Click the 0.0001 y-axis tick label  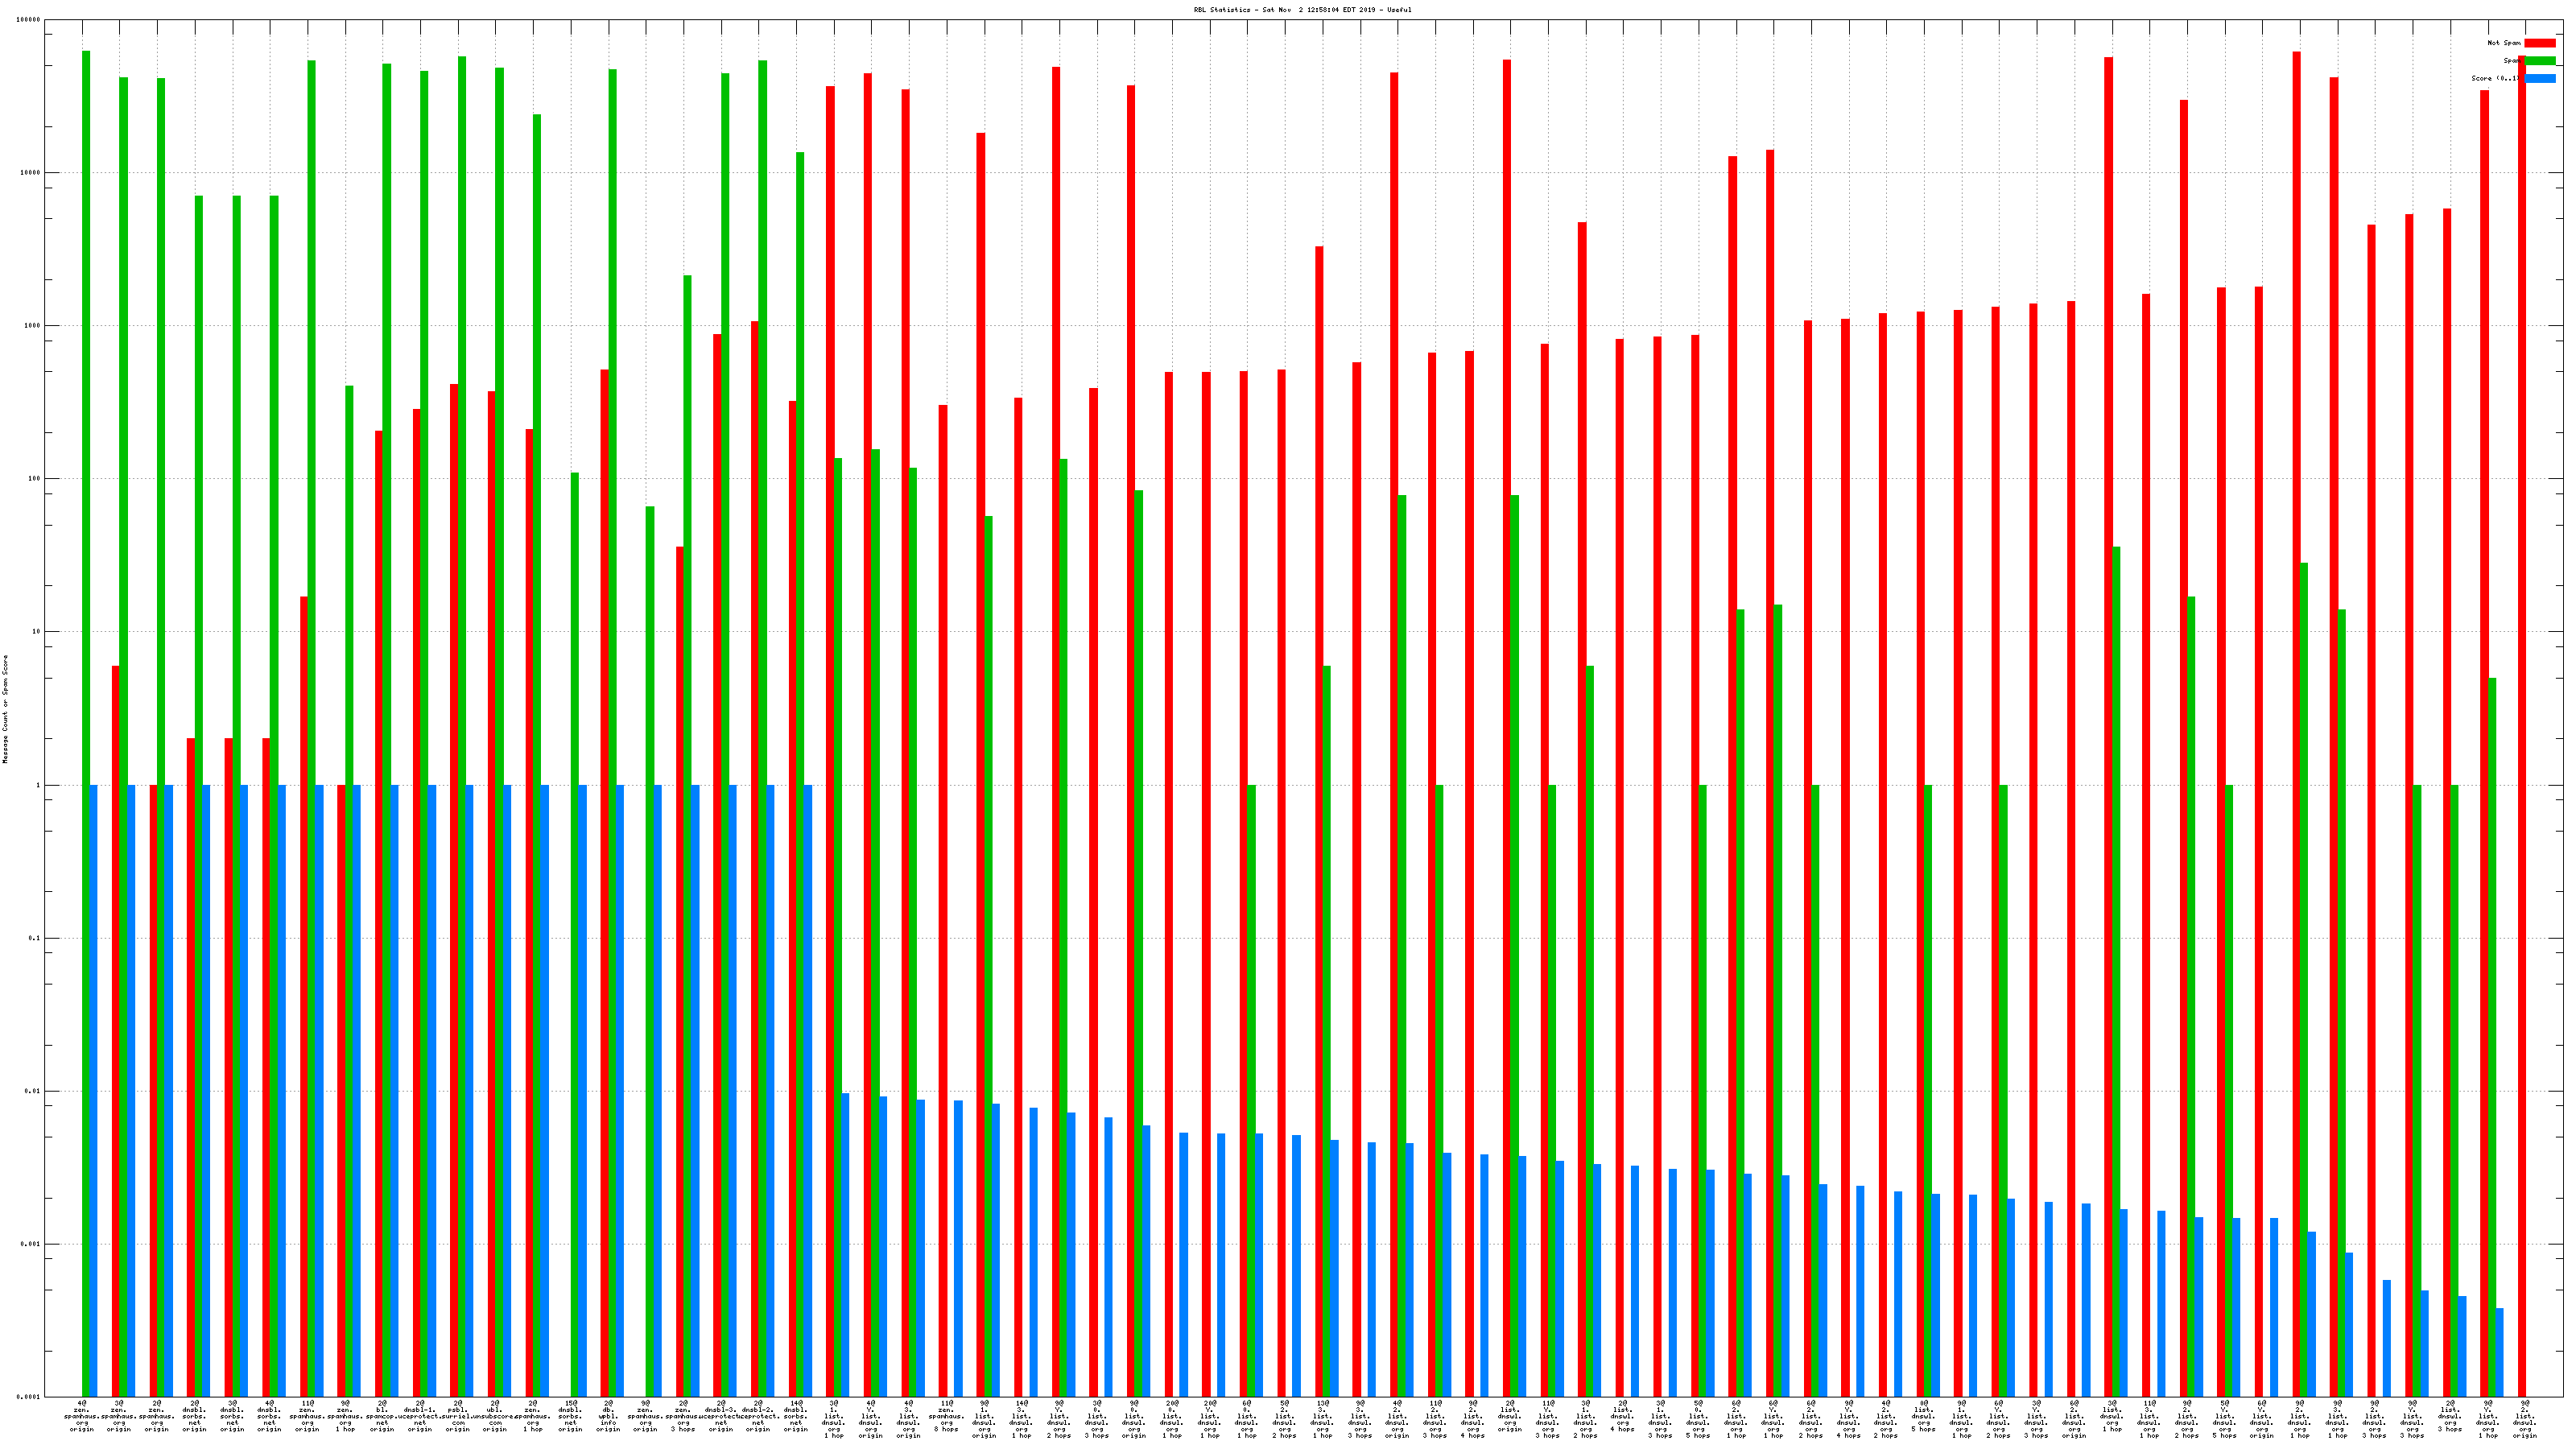pyautogui.click(x=29, y=1397)
